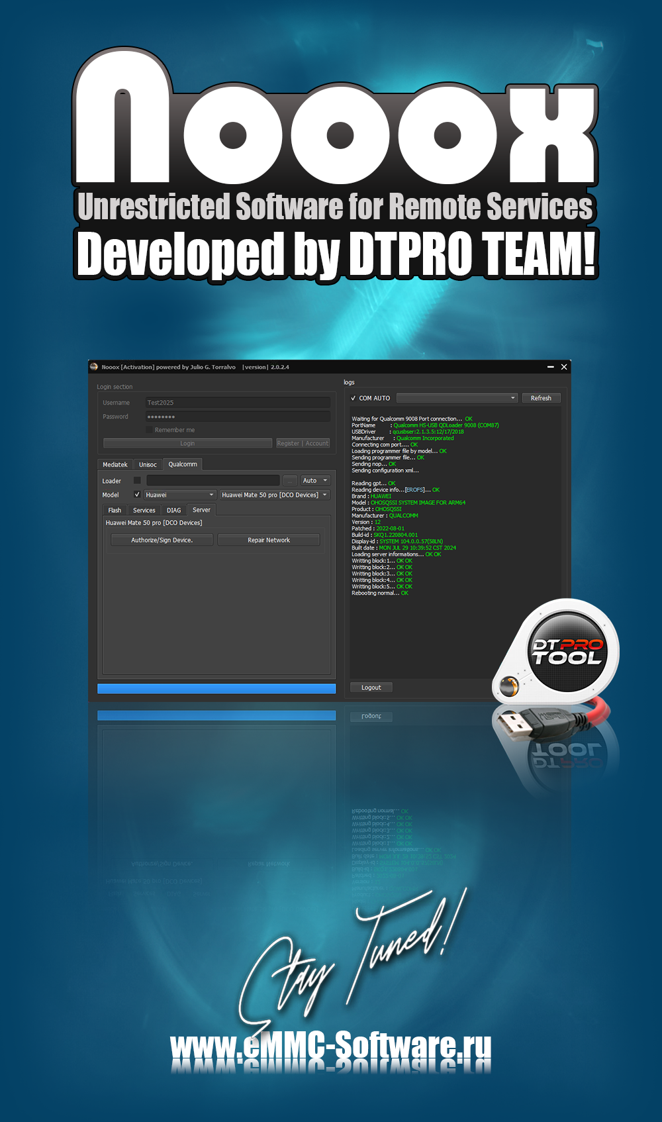
Task: Click the Password input field
Action: [x=237, y=416]
